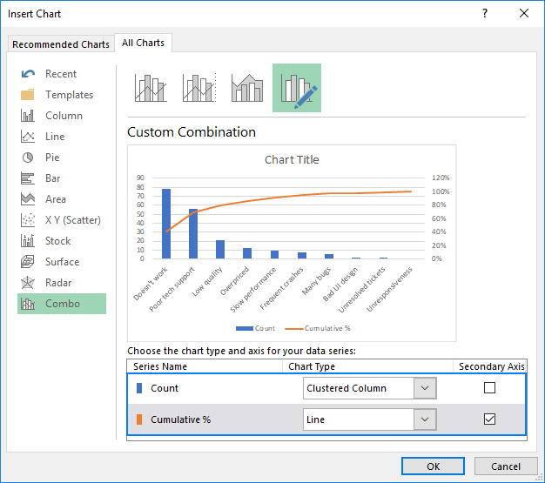
Task: Click the Templates folder icon
Action: [x=28, y=95]
